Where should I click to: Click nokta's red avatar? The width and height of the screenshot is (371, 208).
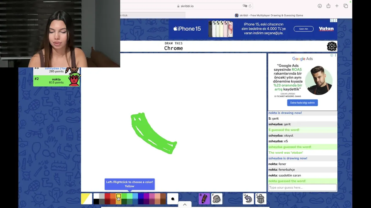point(74,80)
